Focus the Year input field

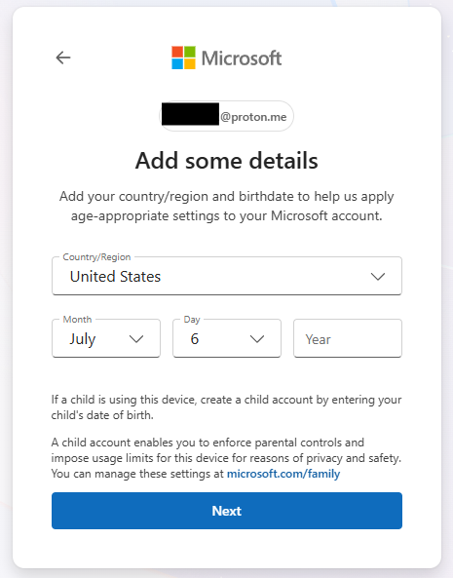pyautogui.click(x=348, y=338)
